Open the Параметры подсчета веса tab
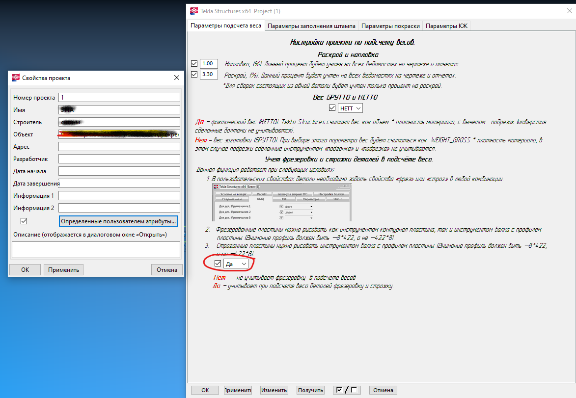The width and height of the screenshot is (576, 398). tap(225, 26)
